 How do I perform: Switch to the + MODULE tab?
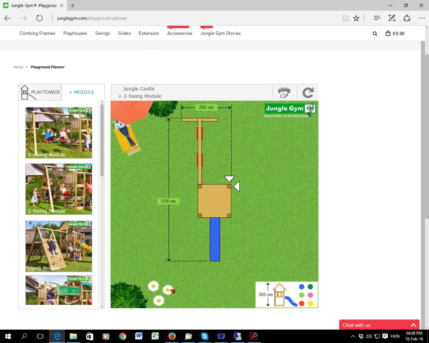coord(82,92)
